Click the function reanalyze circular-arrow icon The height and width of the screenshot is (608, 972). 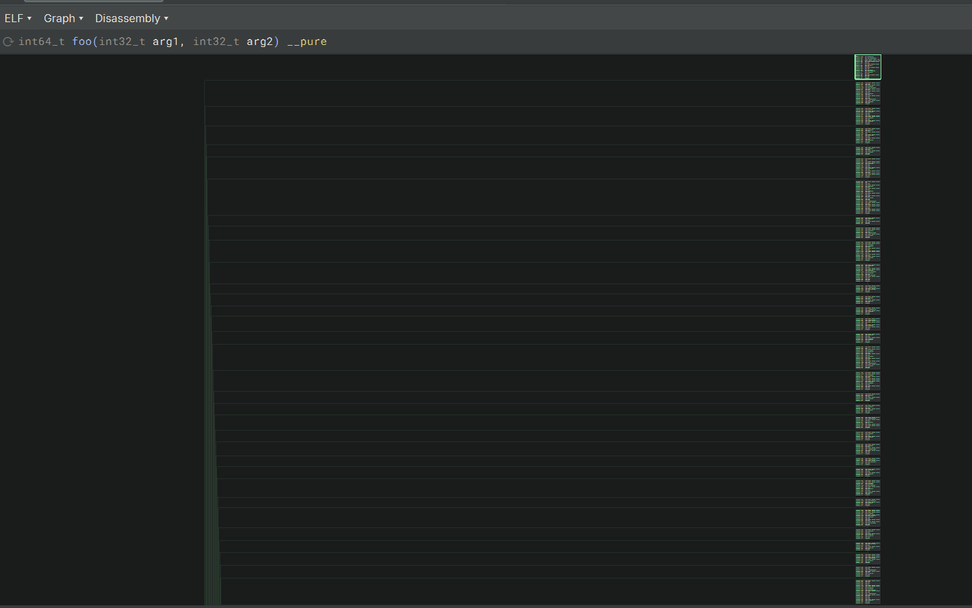[x=7, y=41]
